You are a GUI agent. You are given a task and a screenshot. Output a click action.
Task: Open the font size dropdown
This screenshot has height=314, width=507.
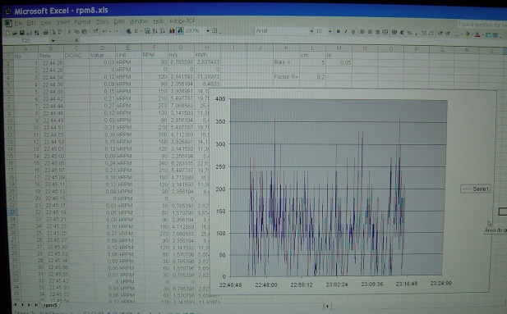[330, 31]
